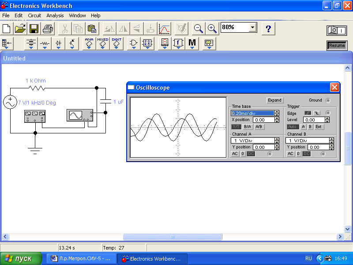Open the Display Graphs icon

point(164,29)
